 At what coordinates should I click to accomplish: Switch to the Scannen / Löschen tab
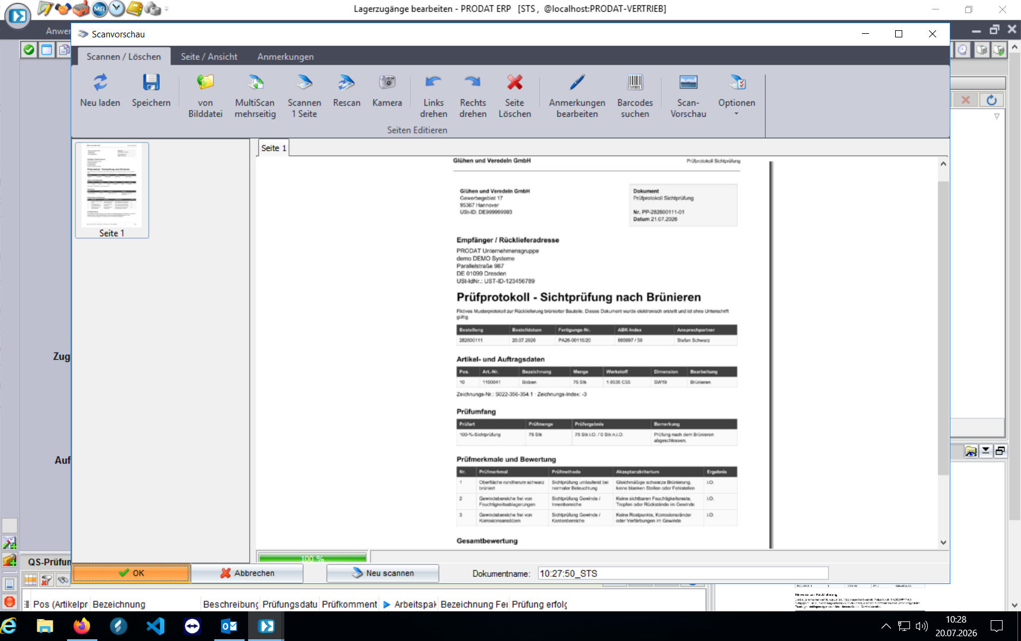coord(123,56)
